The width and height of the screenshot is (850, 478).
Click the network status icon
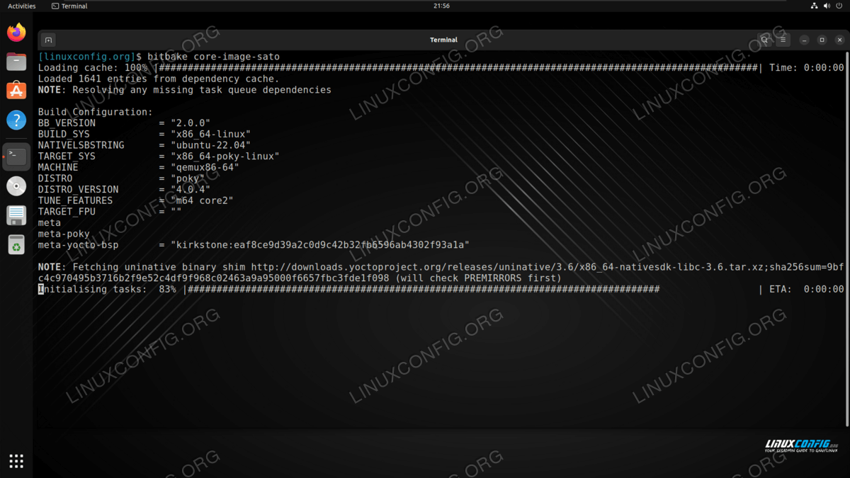814,6
